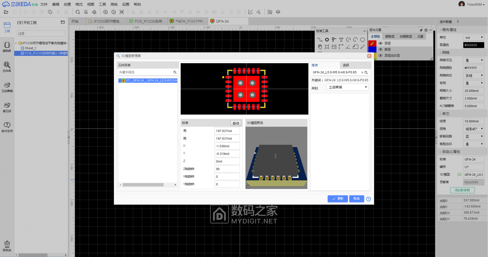Open the 库别 library dropdown

click(347, 87)
